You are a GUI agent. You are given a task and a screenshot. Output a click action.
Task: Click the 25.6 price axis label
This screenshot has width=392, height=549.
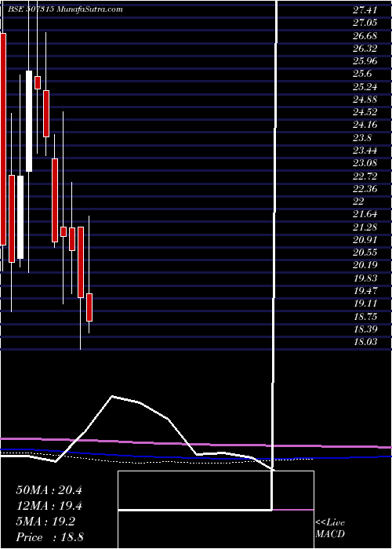click(362, 75)
